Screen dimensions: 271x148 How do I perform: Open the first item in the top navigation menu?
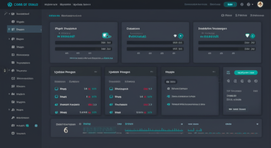click(x=51, y=5)
